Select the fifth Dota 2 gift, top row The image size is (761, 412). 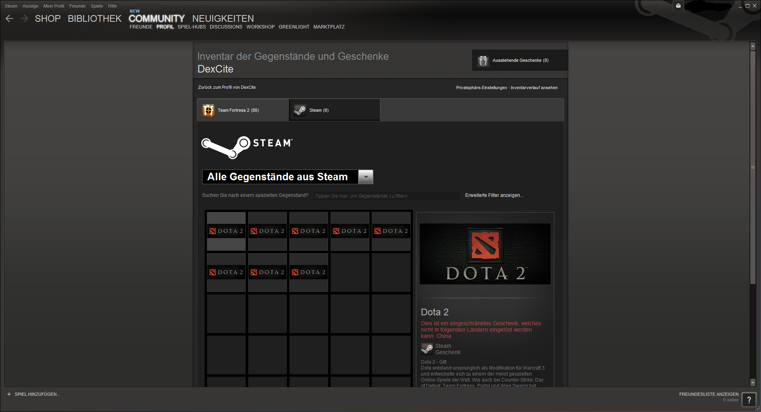(x=391, y=231)
